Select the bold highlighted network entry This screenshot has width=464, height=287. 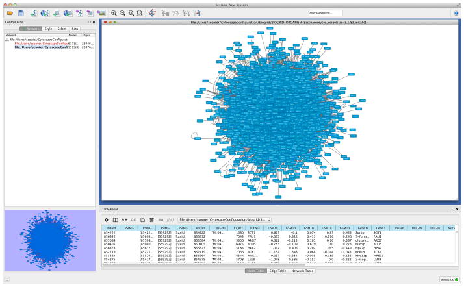click(41, 47)
